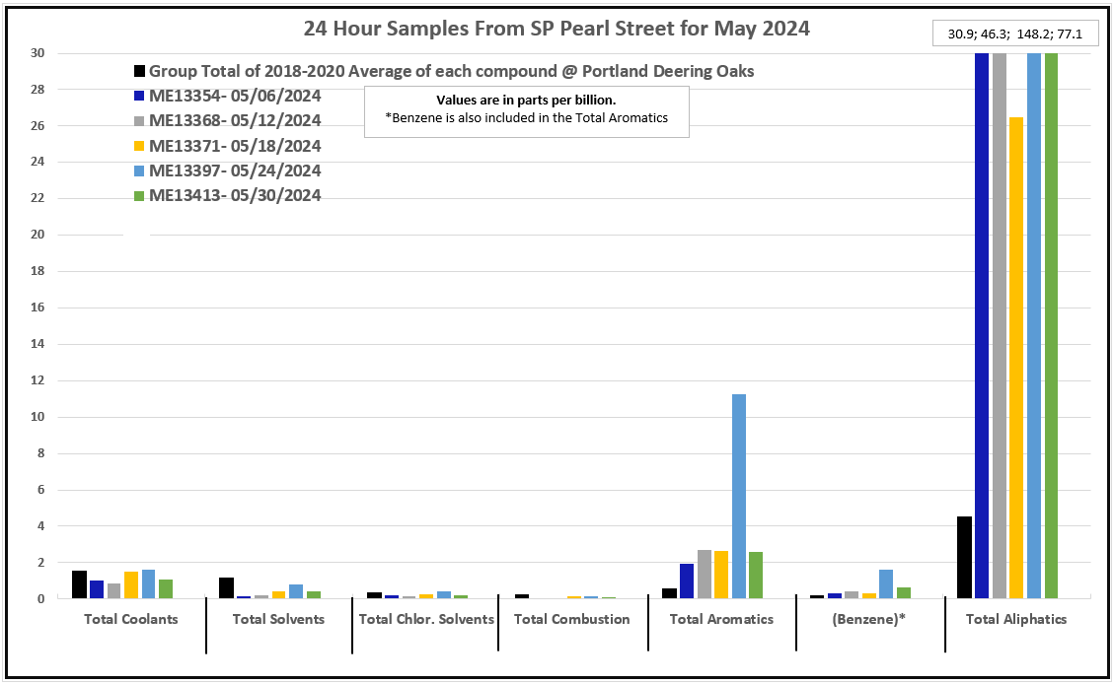Click the green ME13413 legend swatch
The image size is (1114, 684).
coord(140,195)
